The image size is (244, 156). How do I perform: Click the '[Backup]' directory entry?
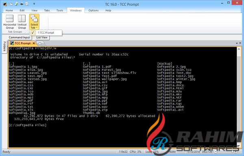165,64
